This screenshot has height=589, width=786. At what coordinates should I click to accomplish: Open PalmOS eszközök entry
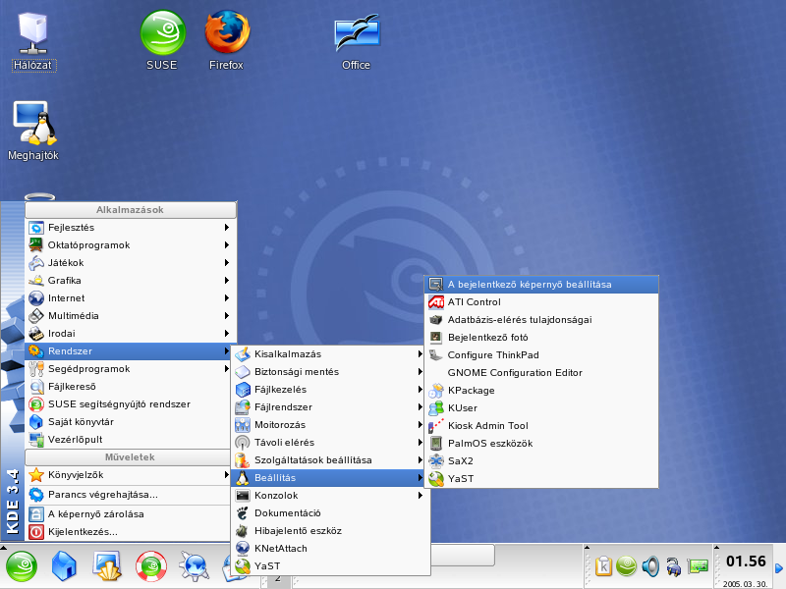(x=541, y=444)
